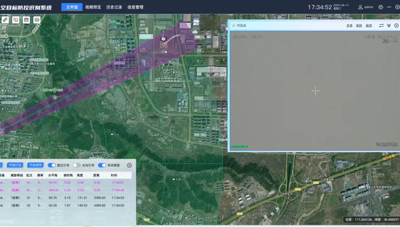
Task: Click the admin user icon
Action: pyautogui.click(x=360, y=7)
